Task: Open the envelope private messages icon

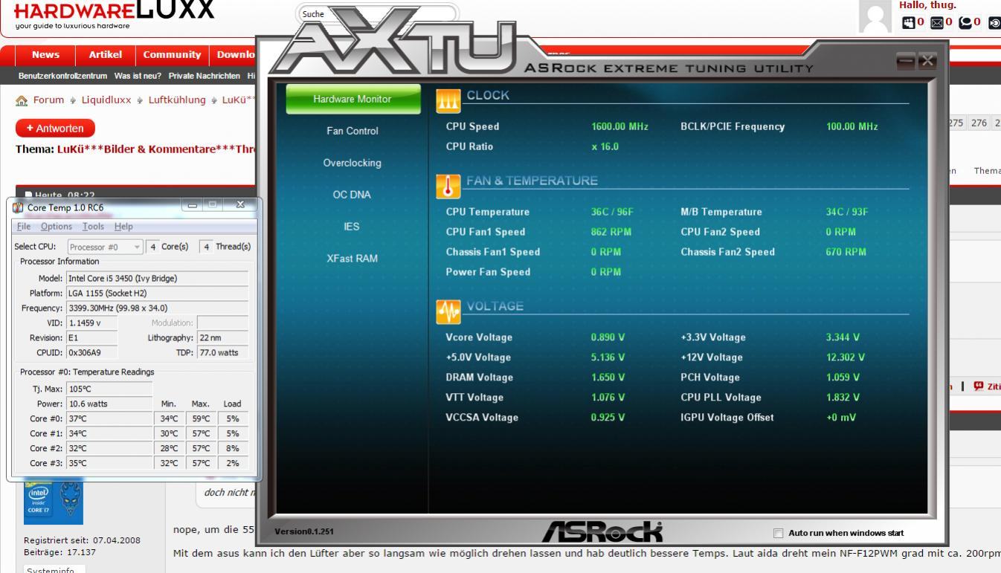Action: 937,22
